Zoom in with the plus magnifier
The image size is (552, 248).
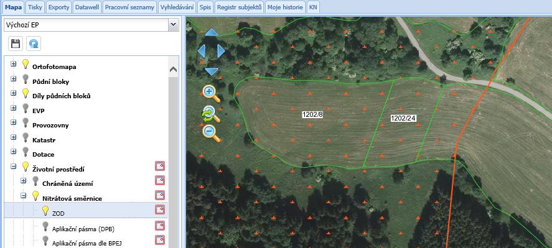(x=211, y=94)
